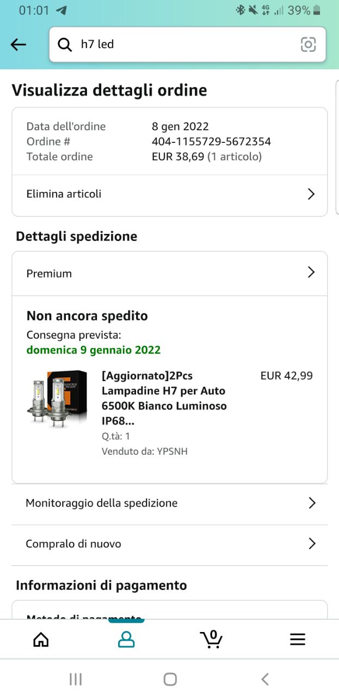Open the shopping cart icon
The height and width of the screenshot is (698, 339).
click(x=211, y=639)
